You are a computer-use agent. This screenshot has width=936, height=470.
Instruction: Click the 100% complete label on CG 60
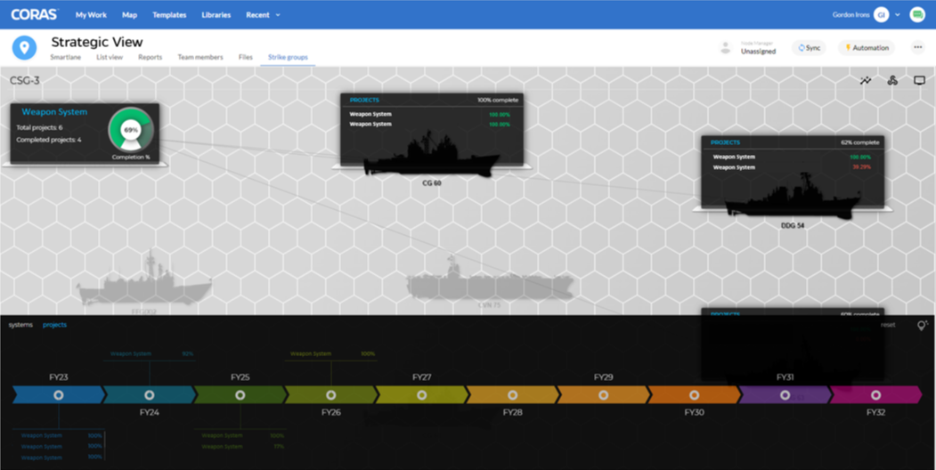pyautogui.click(x=498, y=101)
